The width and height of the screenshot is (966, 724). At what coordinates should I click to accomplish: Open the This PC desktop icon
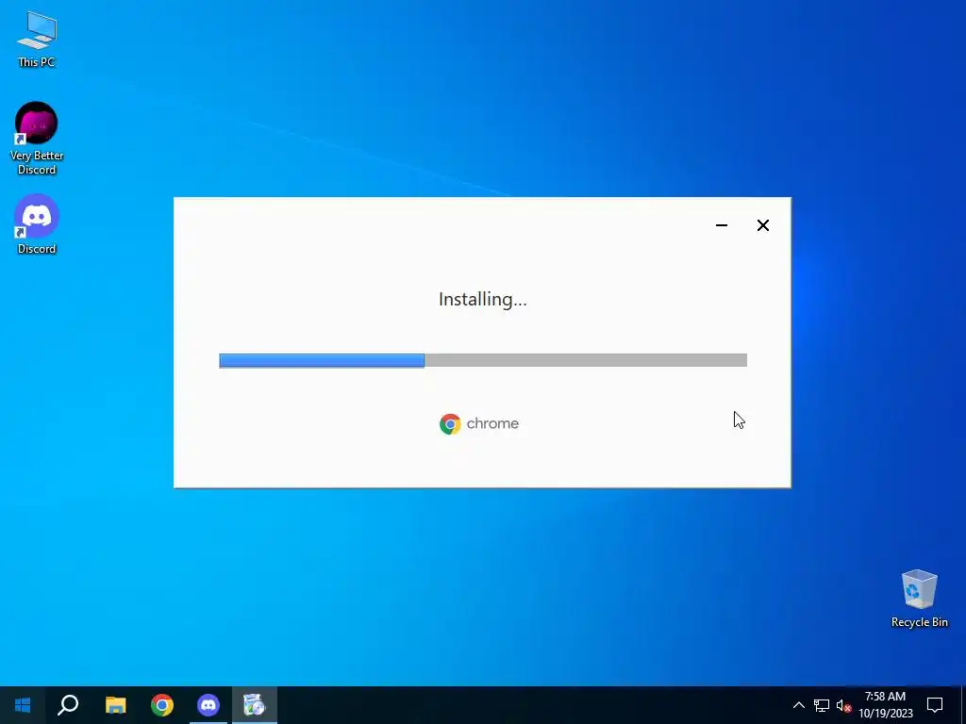37,40
